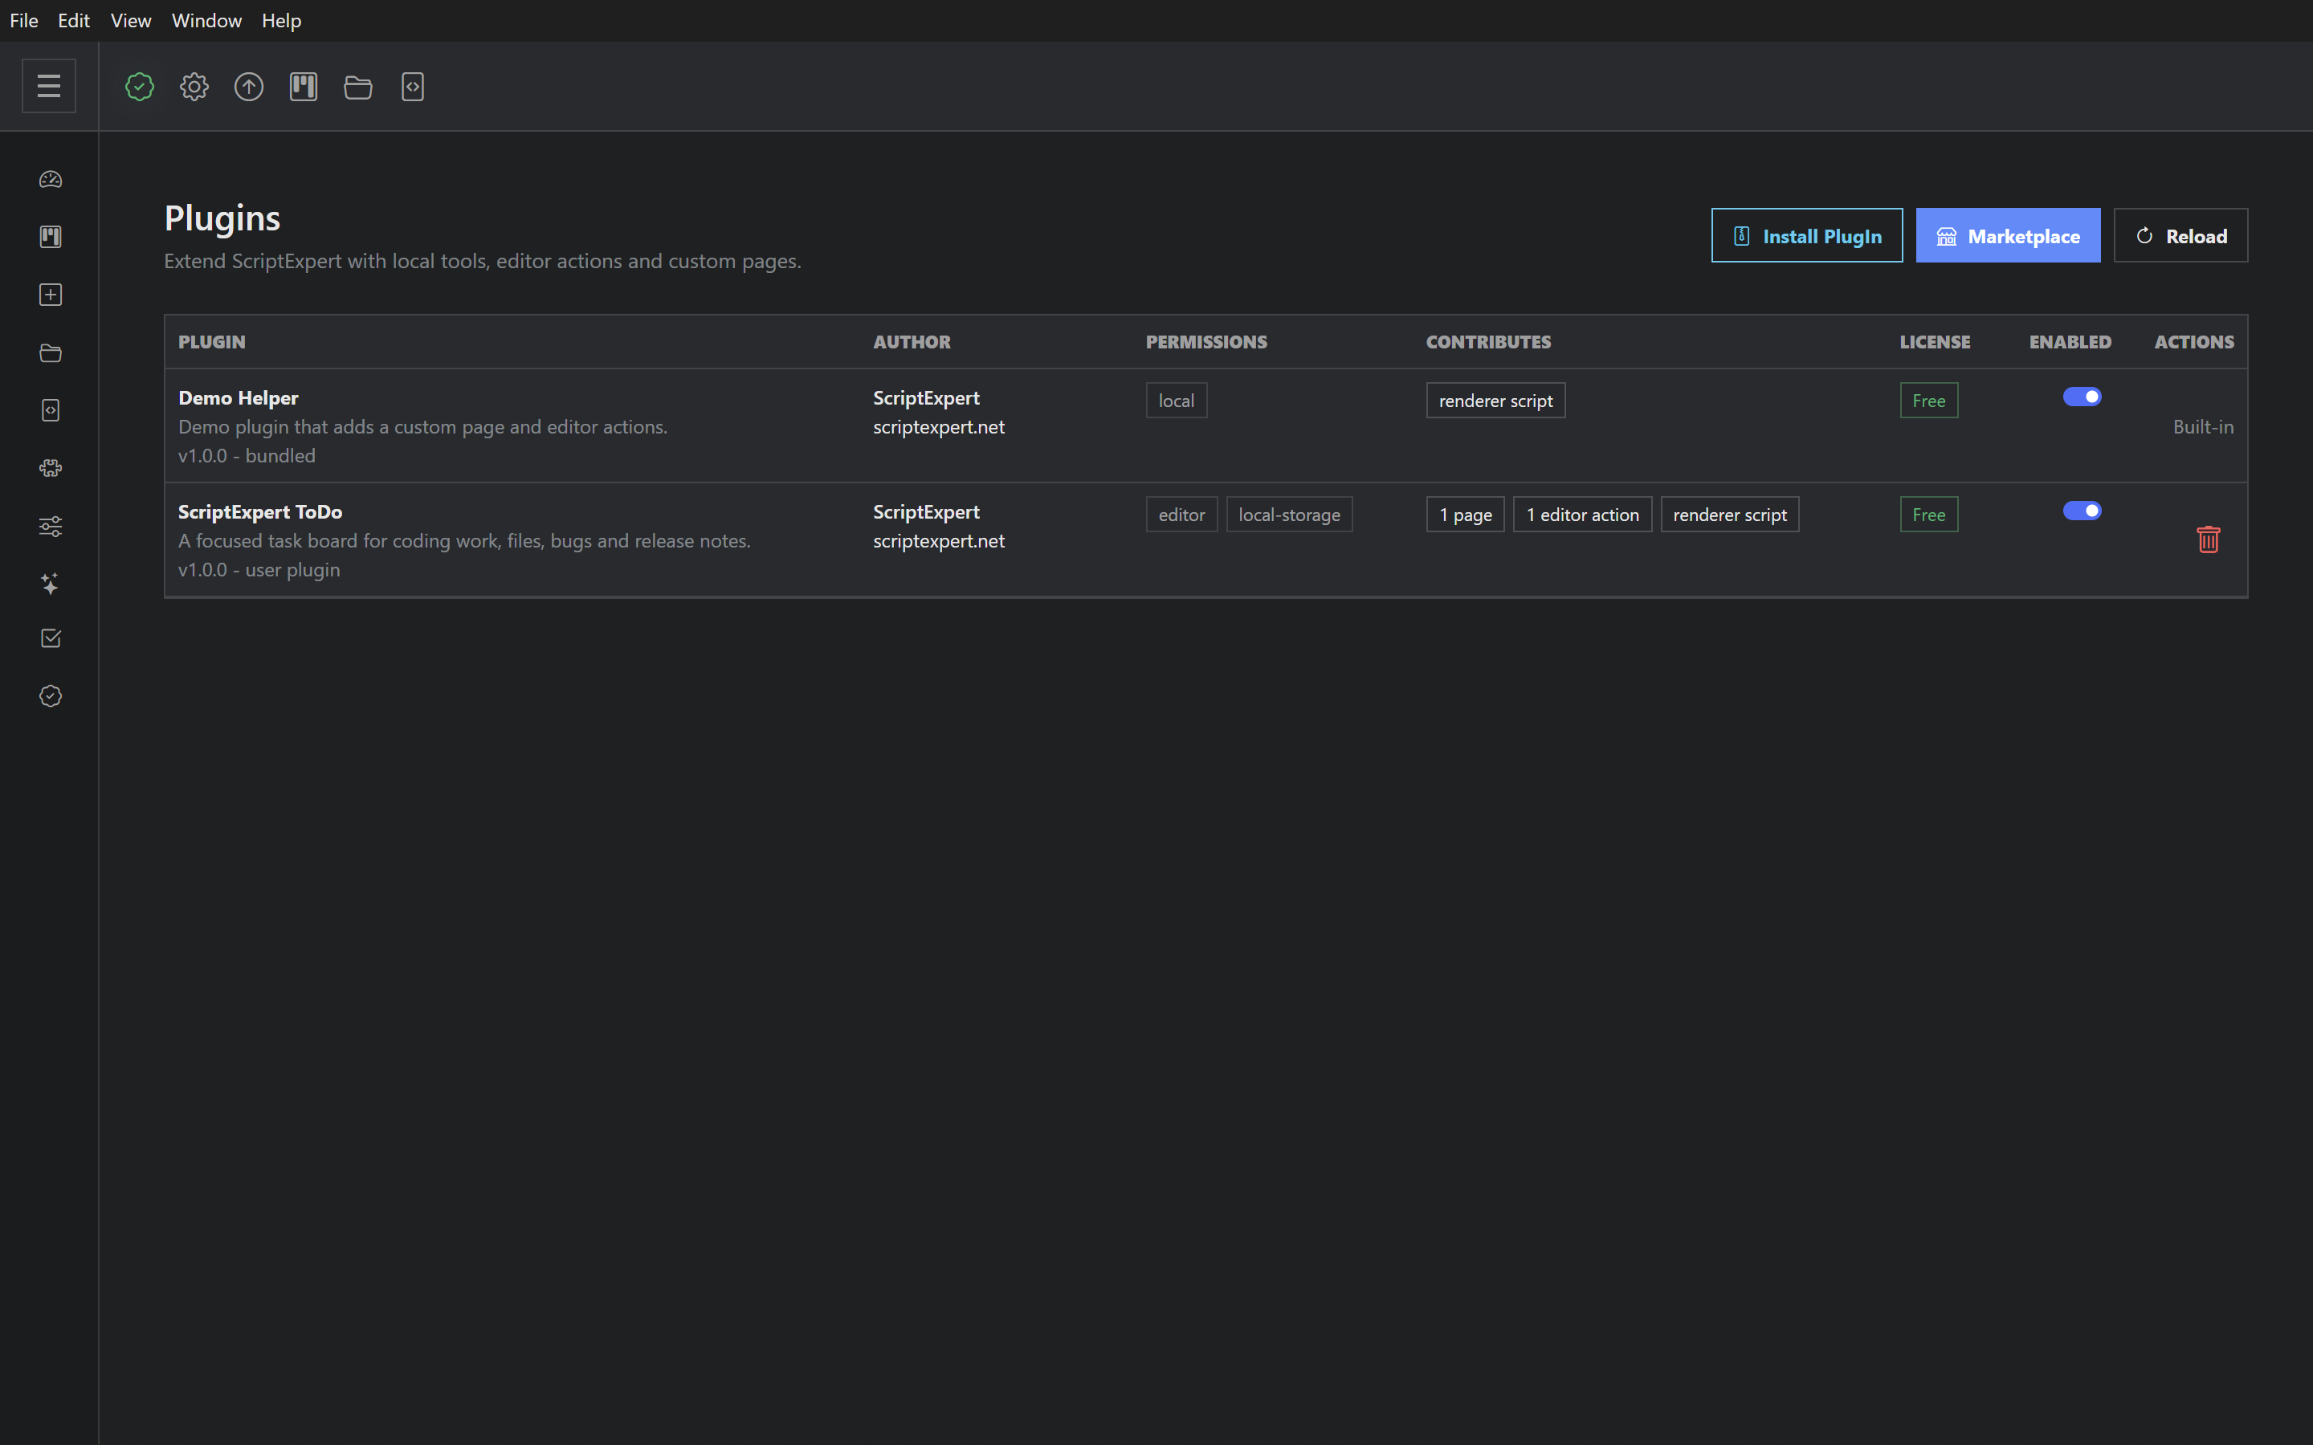Open the Window menu
The width and height of the screenshot is (2313, 1445).
(x=206, y=20)
